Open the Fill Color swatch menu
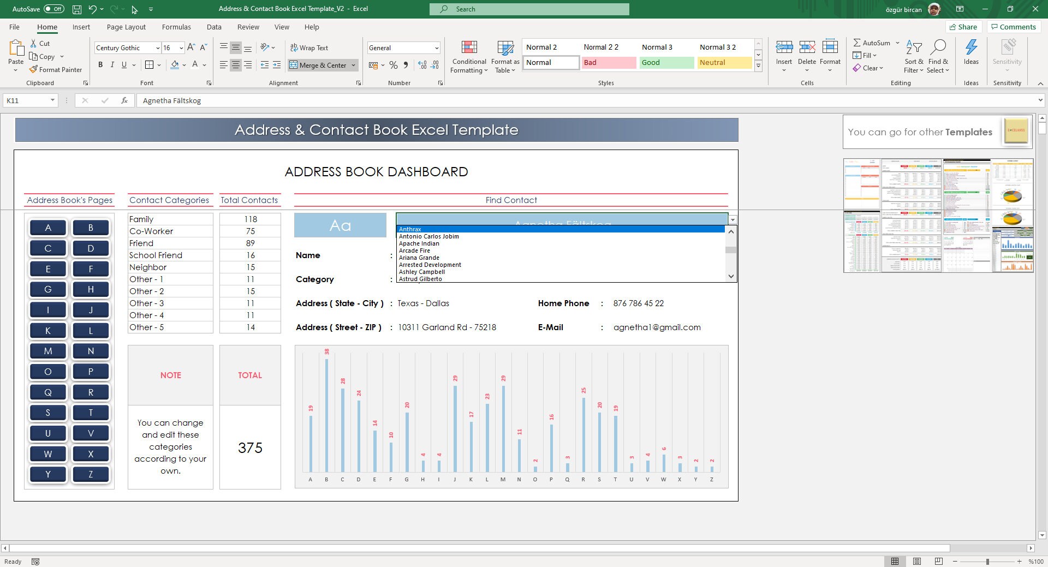This screenshot has height=567, width=1048. pyautogui.click(x=184, y=65)
